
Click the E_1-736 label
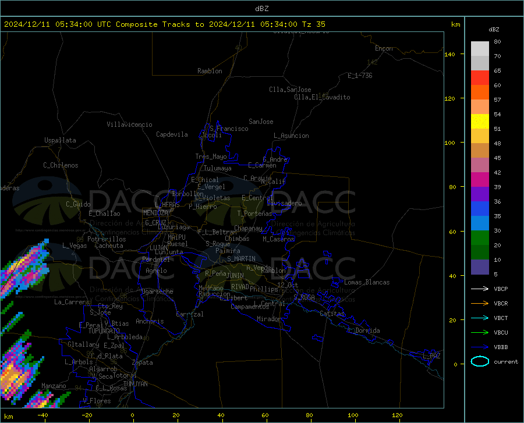click(360, 76)
